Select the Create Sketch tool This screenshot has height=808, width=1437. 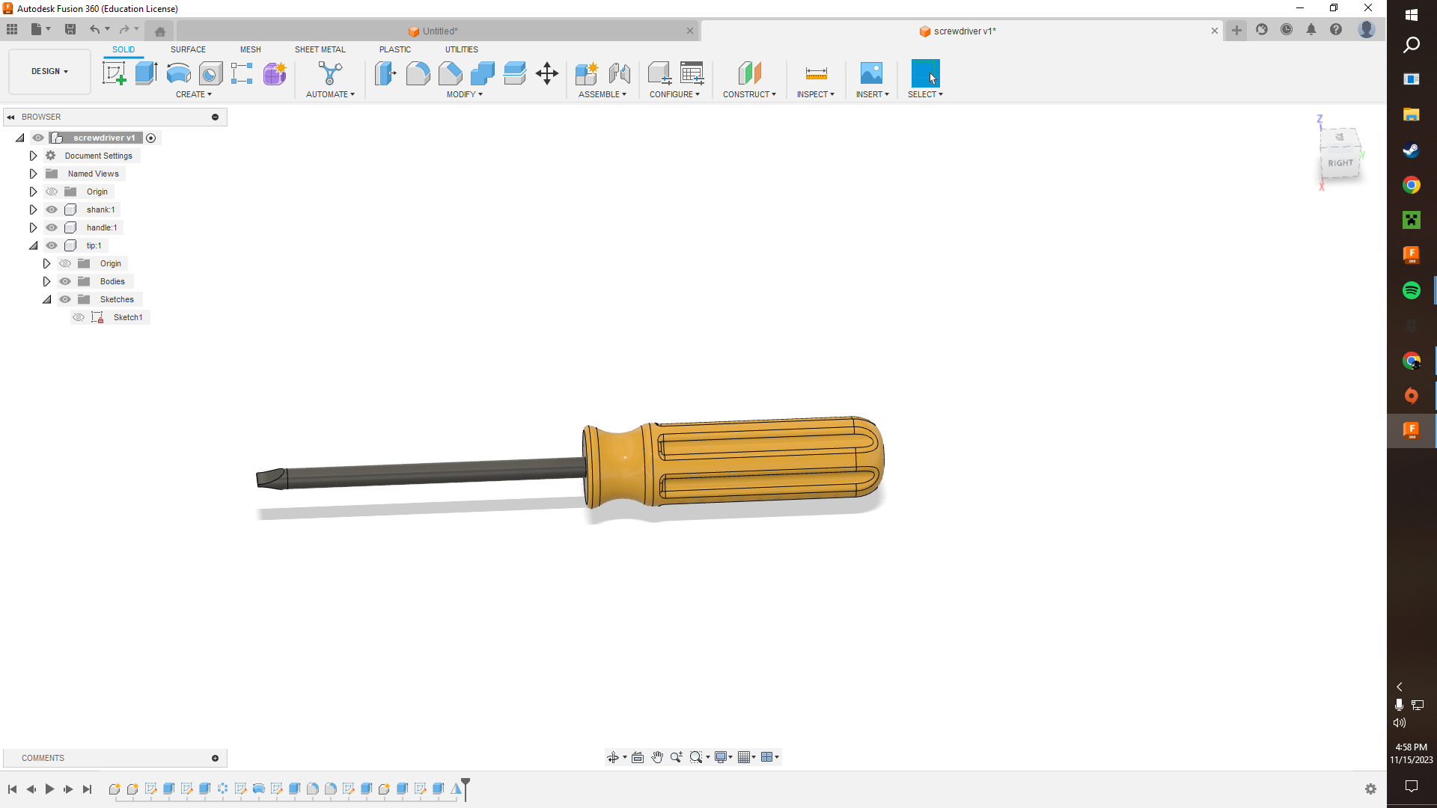(x=114, y=73)
